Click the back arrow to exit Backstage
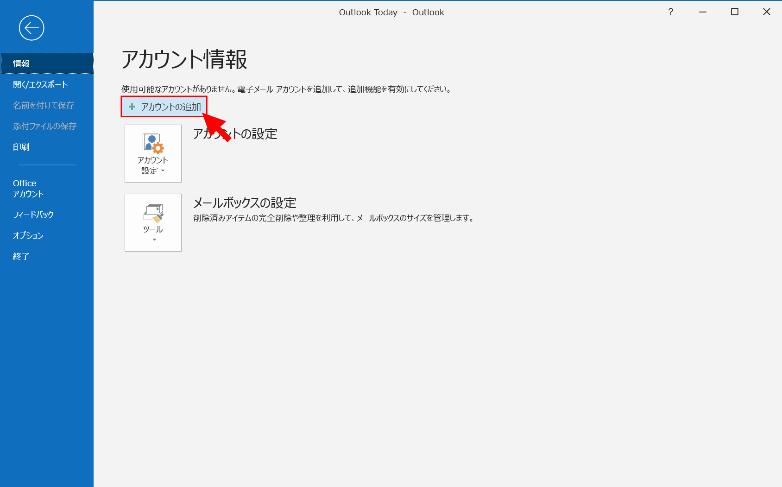Viewport: 782px width, 487px height. pos(32,28)
